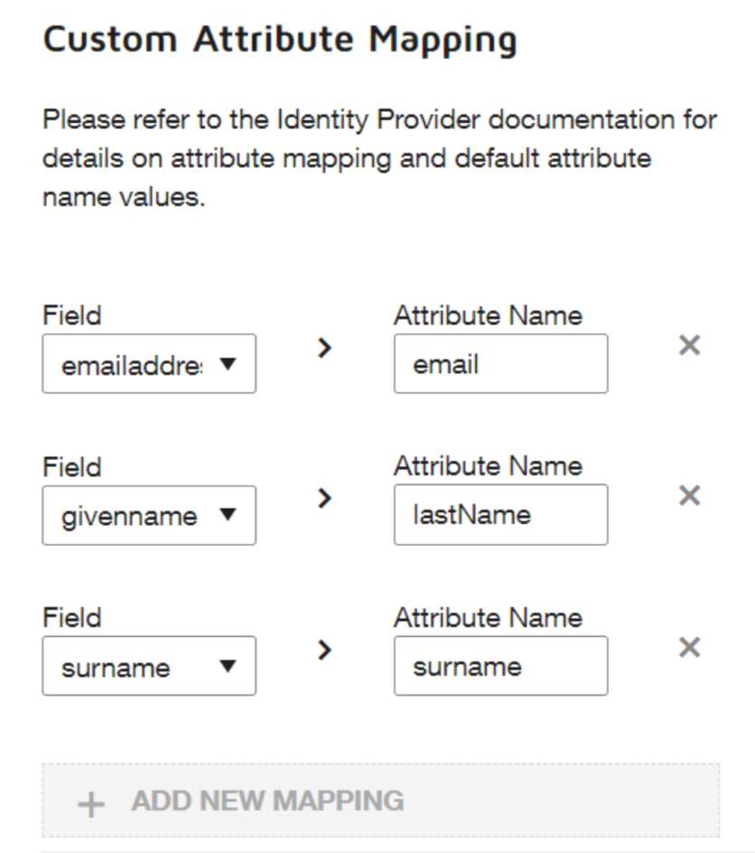Click inside the email attribute name box
Viewport: 755px width, 853px height.
point(499,363)
